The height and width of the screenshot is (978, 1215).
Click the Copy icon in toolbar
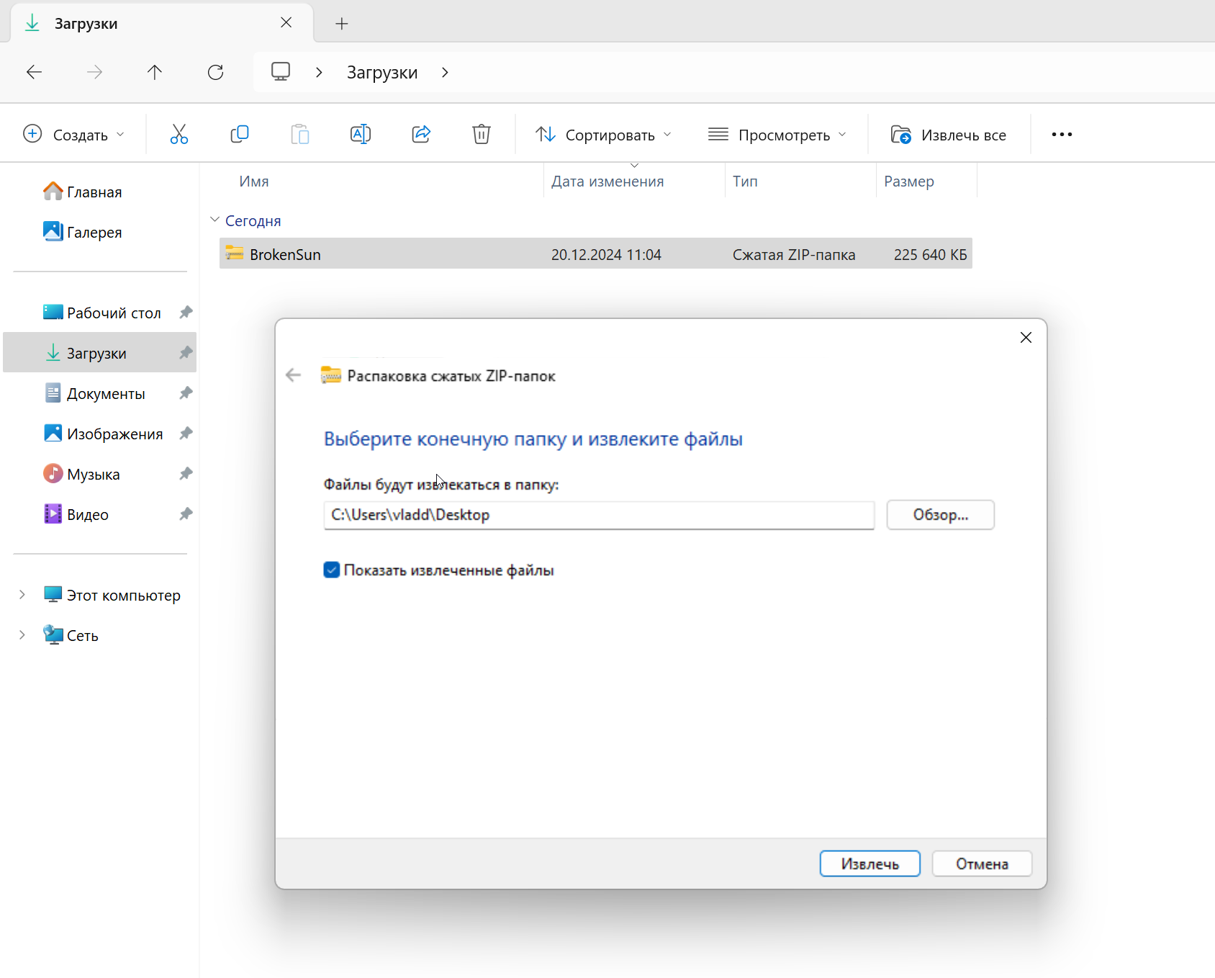240,135
